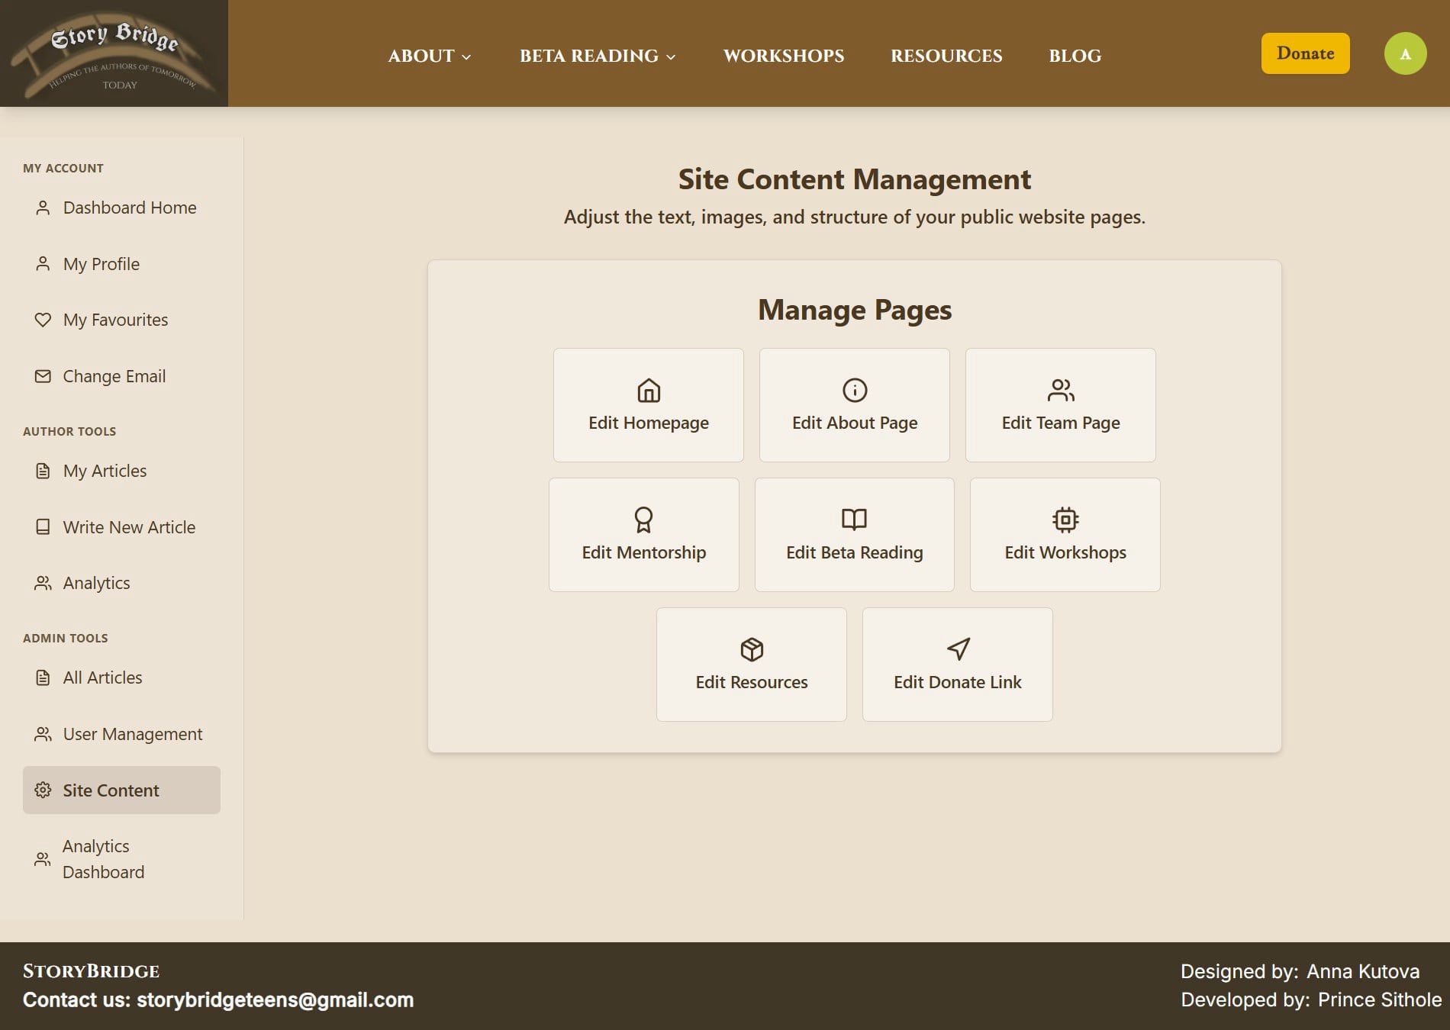1450x1030 pixels.
Task: Click the package icon on Edit Resources card
Action: click(x=751, y=650)
